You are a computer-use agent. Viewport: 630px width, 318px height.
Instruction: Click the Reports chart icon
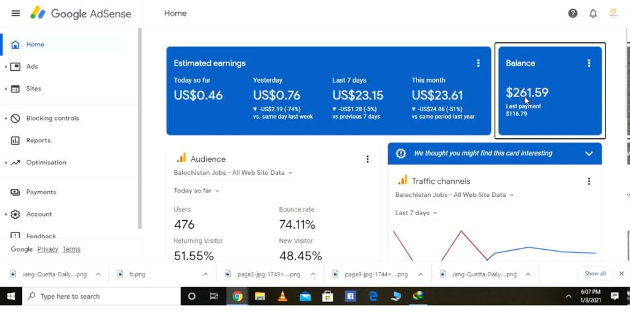pyautogui.click(x=15, y=140)
